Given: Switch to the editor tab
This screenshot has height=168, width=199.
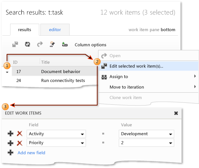Looking at the screenshot, I should [x=55, y=29].
